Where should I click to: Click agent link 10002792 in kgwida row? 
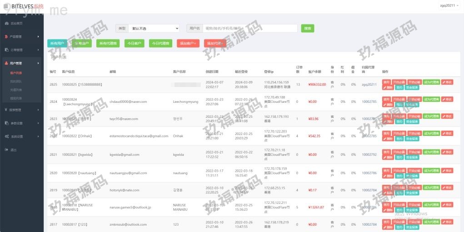click(x=369, y=155)
